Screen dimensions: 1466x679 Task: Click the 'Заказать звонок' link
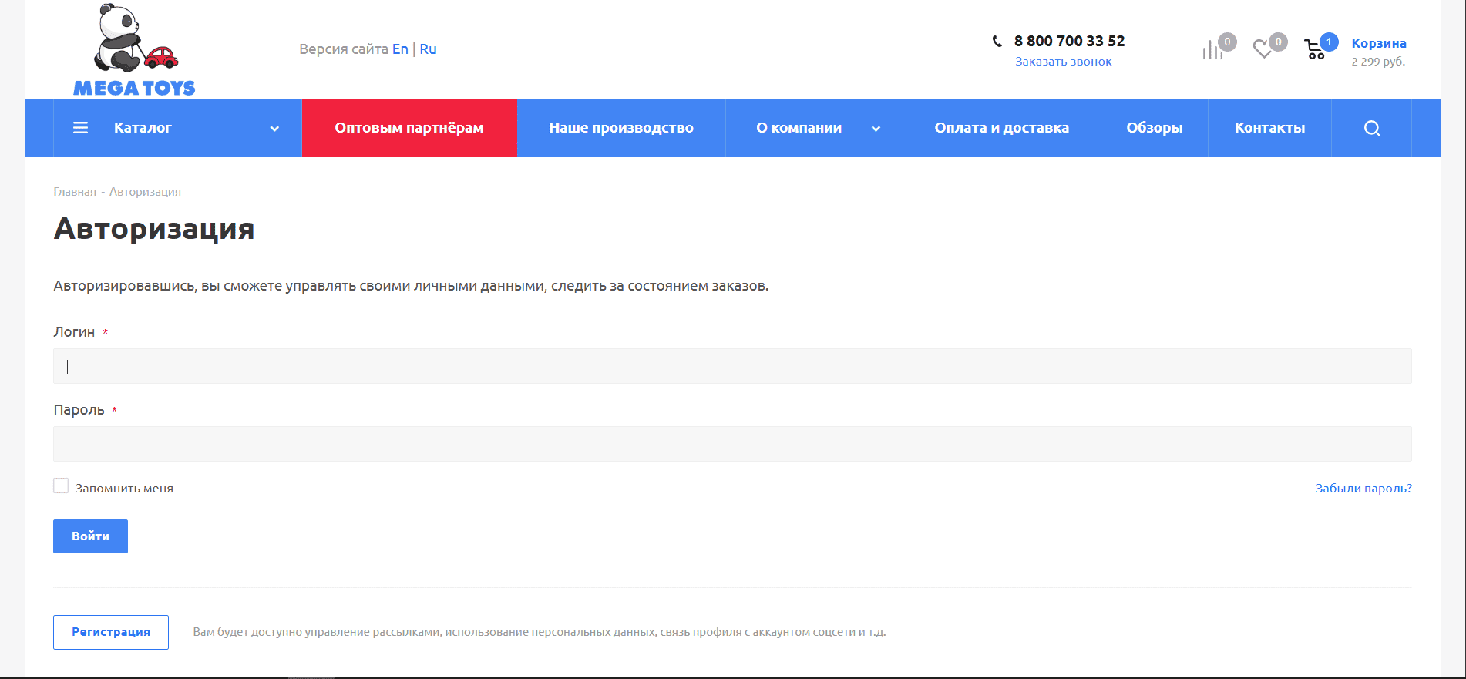tap(1063, 62)
